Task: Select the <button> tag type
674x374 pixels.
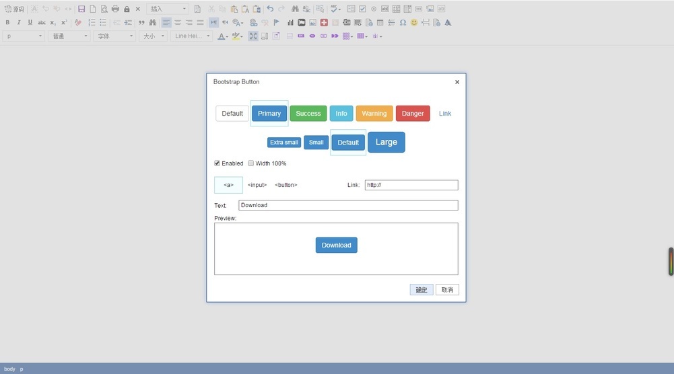Action: [x=286, y=185]
